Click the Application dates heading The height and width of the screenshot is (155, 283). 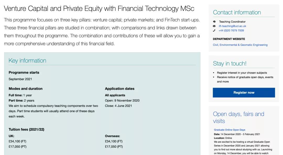(119, 89)
